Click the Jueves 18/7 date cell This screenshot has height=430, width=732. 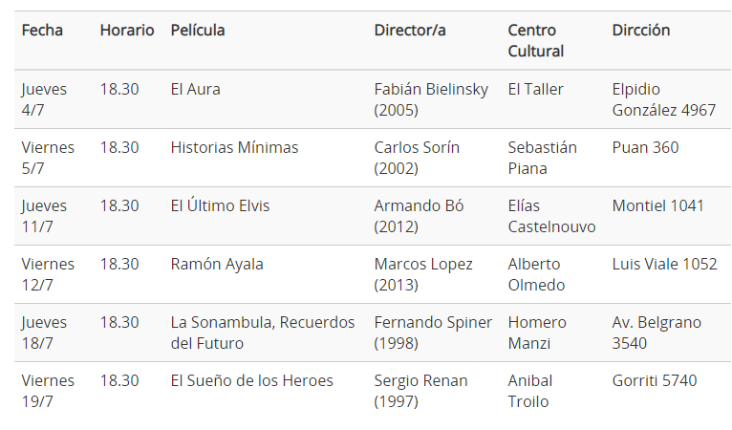pos(44,333)
